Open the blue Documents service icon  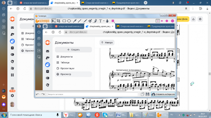pos(12,41)
